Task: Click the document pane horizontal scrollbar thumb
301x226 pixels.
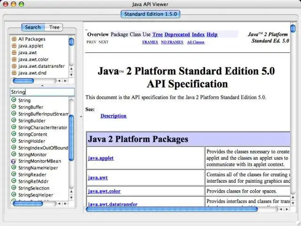Action: (x=172, y=209)
